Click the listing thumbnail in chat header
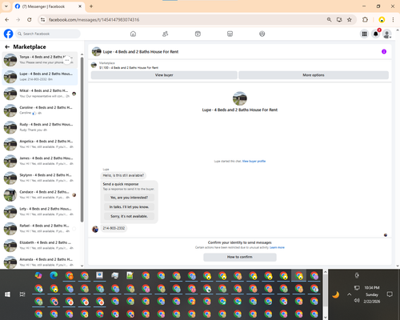 tap(96, 51)
